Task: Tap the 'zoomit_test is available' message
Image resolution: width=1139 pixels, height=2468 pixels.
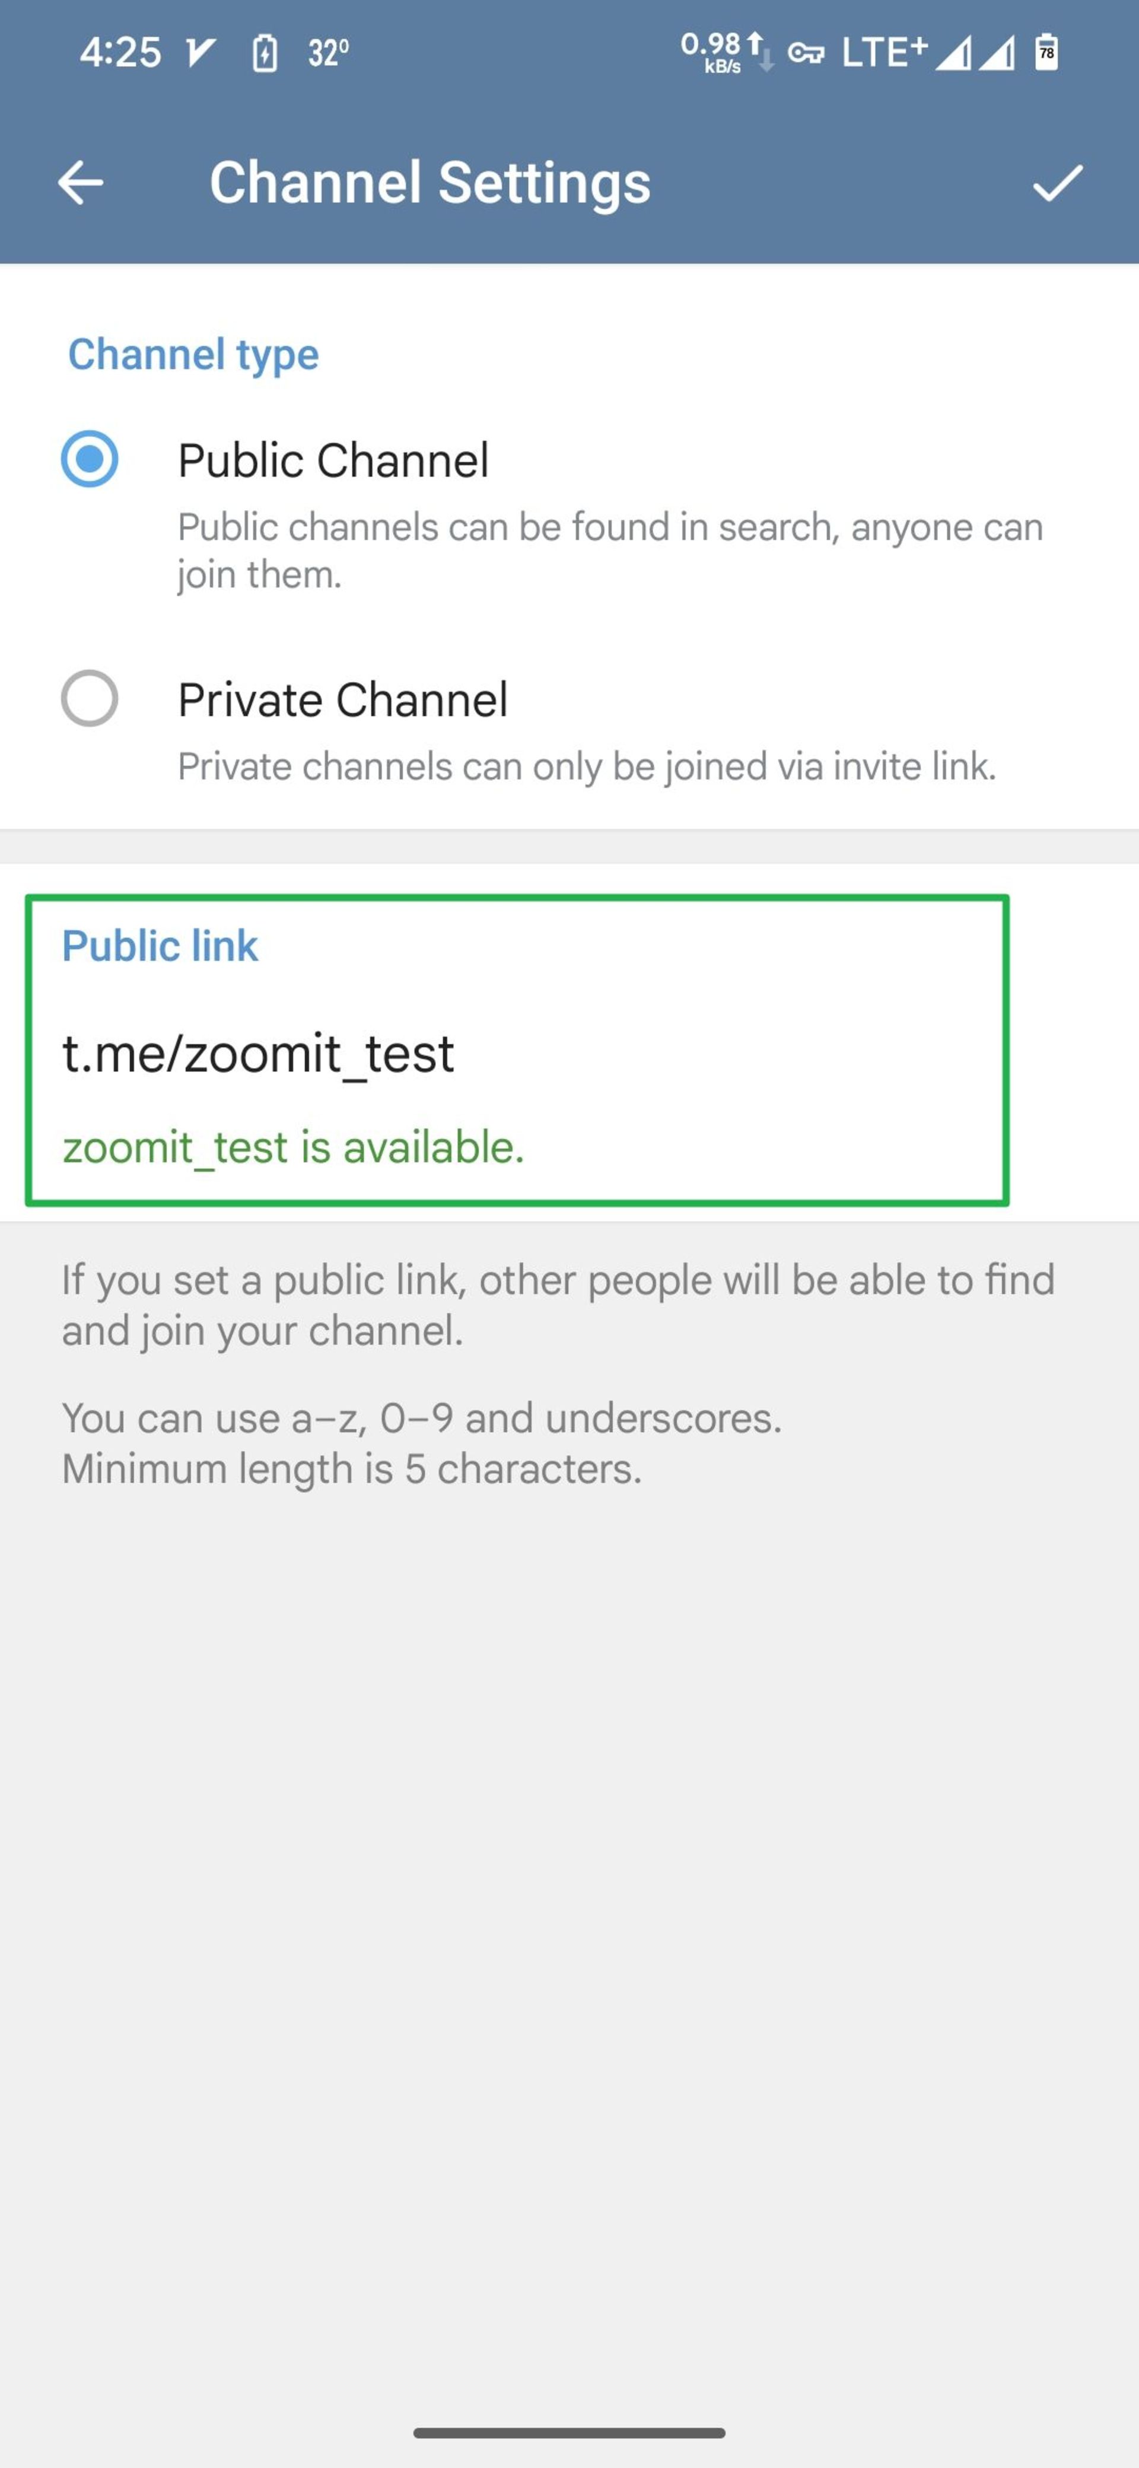Action: point(293,1147)
